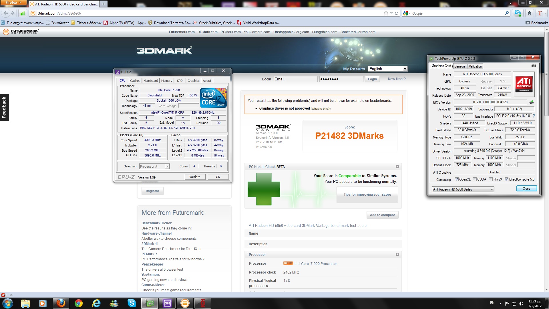Click the bookmark star in the address bar

(x=386, y=13)
